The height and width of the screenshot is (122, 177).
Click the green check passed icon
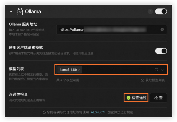[x=128, y=98]
